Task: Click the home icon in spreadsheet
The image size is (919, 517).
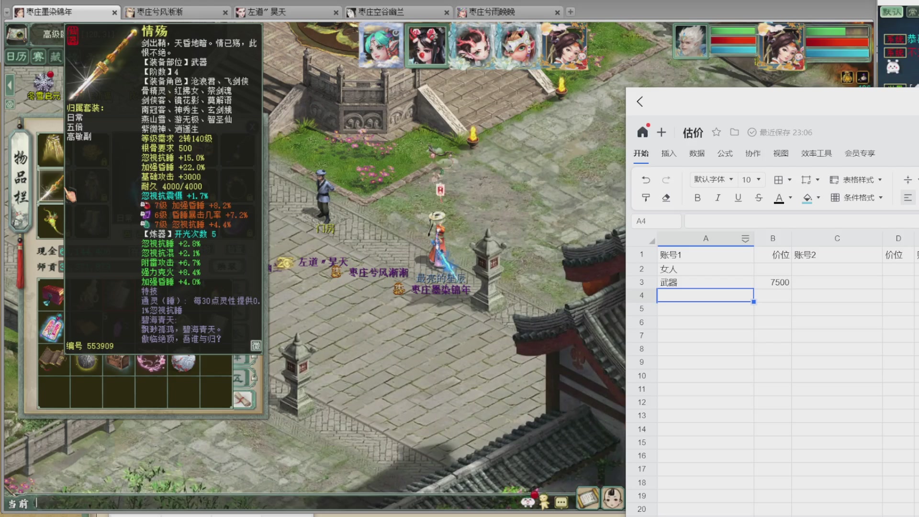Action: coord(642,132)
